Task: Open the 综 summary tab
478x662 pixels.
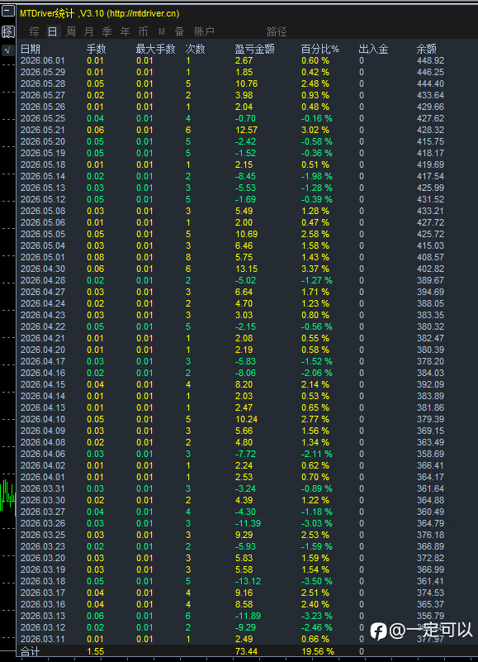Action: [x=34, y=31]
